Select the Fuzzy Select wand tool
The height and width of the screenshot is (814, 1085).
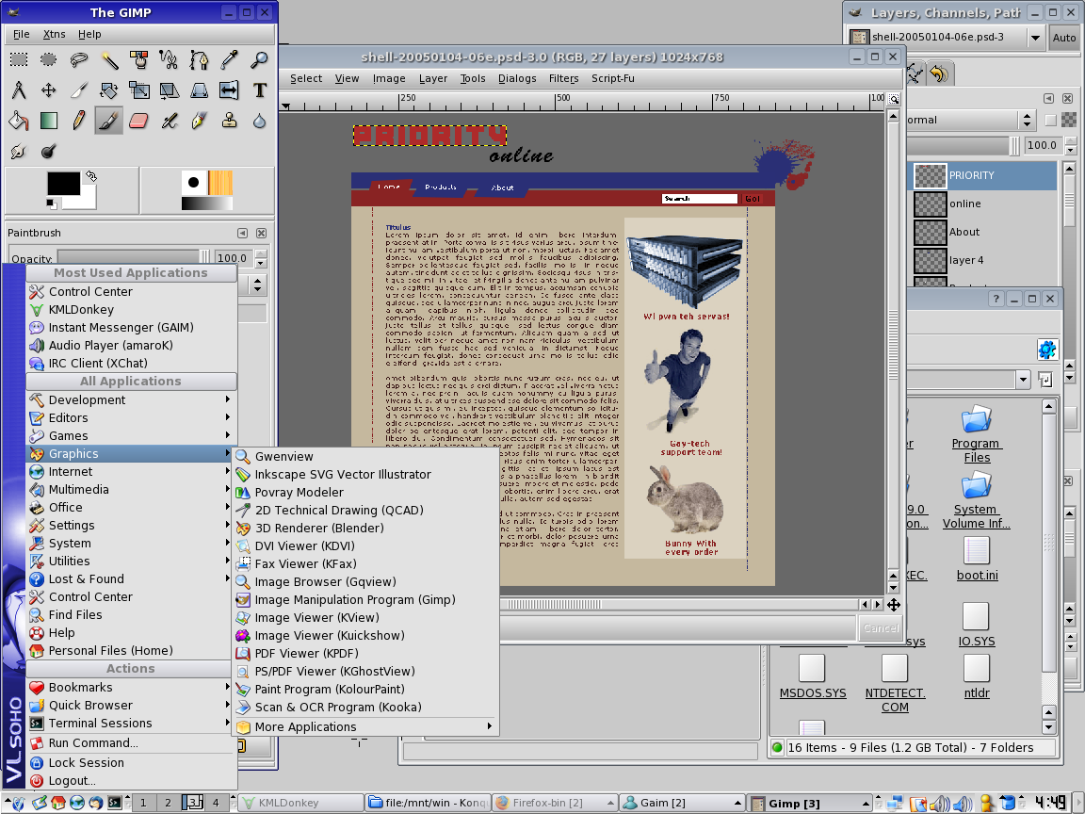pos(109,60)
